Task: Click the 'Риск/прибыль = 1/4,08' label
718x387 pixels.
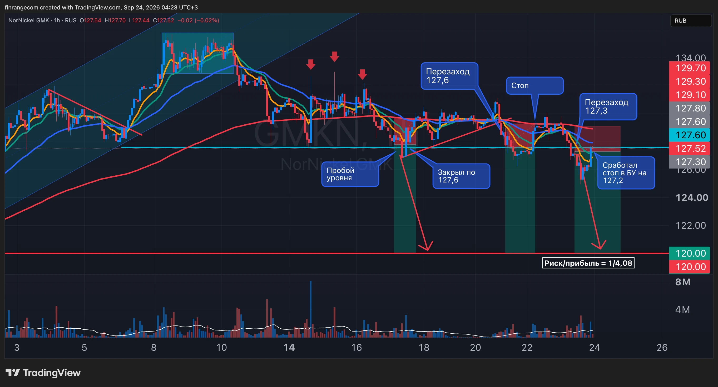Action: click(588, 263)
